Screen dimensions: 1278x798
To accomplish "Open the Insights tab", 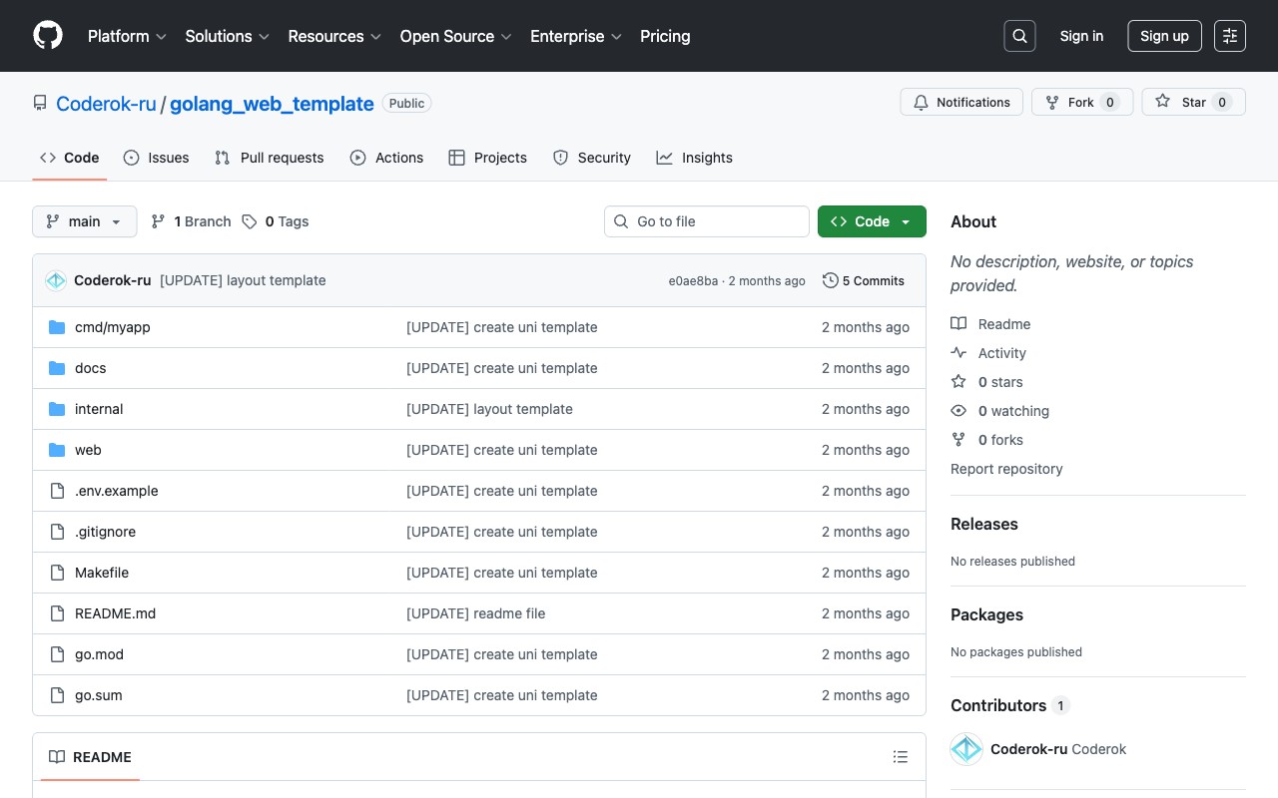I will pos(695,158).
